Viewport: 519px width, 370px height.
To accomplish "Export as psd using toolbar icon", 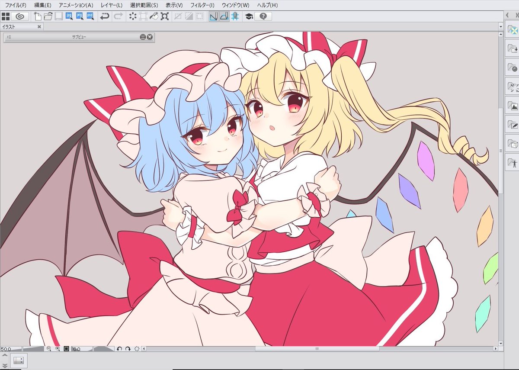I will pos(90,16).
